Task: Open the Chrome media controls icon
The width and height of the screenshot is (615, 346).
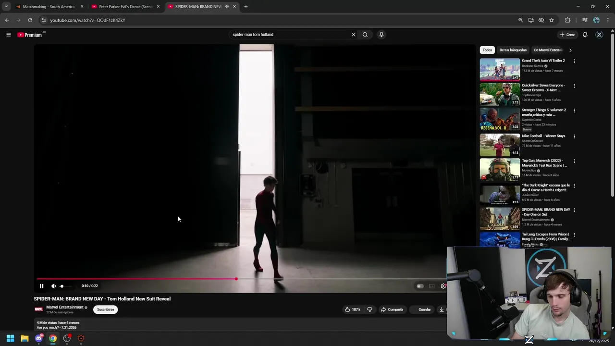Action: [x=585, y=20]
